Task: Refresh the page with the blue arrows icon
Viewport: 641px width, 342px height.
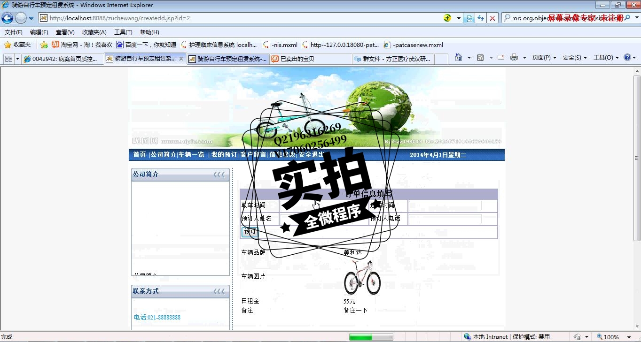Action: coord(481,18)
